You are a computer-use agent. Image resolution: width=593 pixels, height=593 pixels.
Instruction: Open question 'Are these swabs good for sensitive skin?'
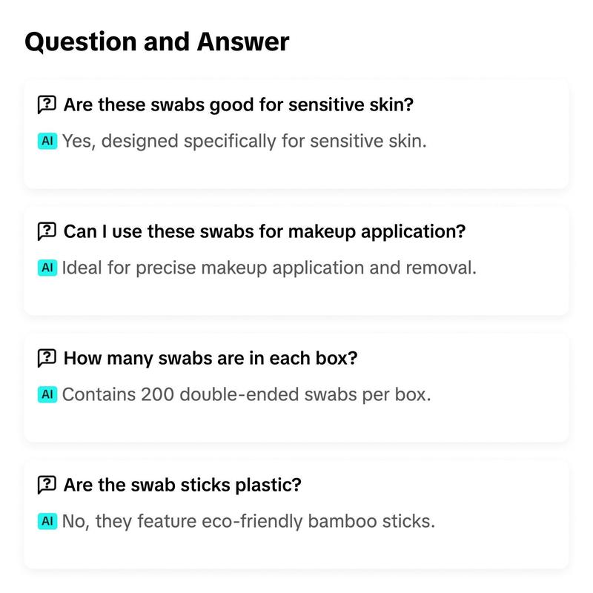coord(238,105)
